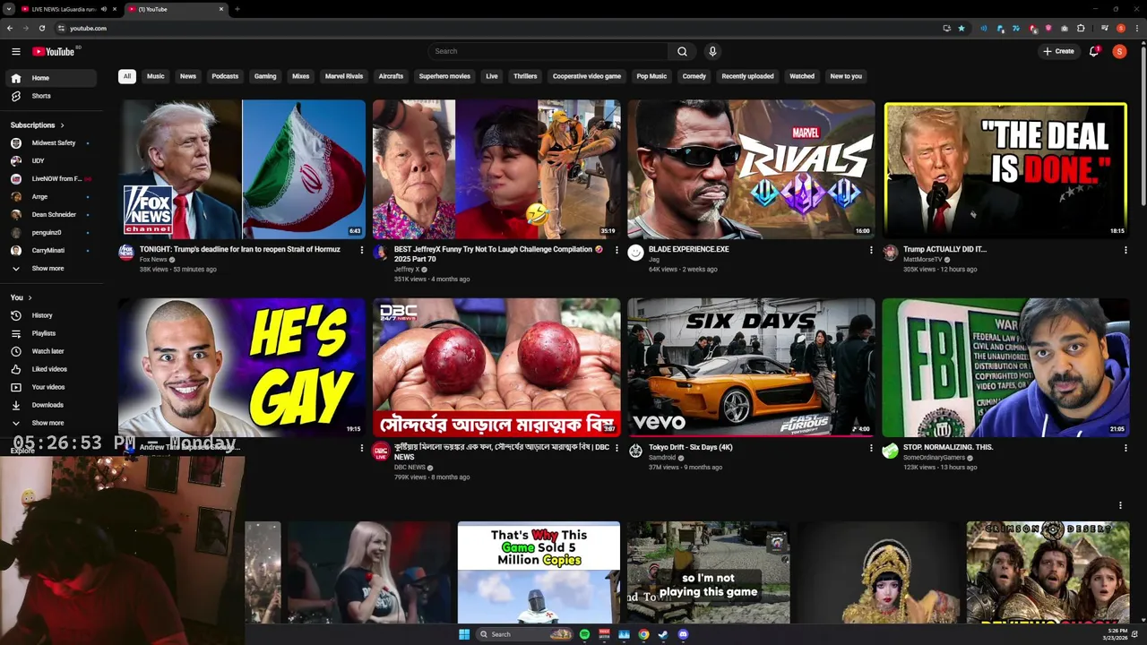Open Spotify from taskbar

coord(584,634)
